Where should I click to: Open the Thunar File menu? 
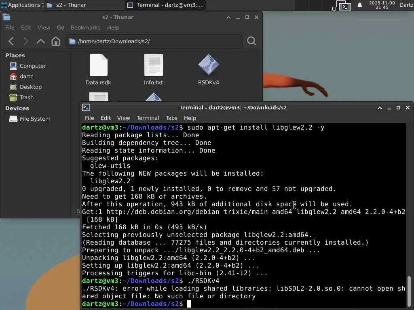[10, 28]
